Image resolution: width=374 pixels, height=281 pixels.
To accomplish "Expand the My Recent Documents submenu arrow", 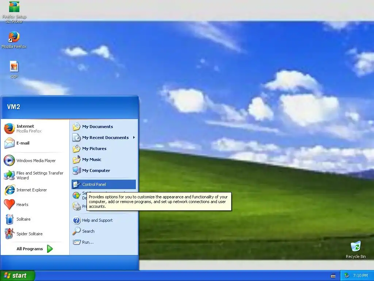I will 134,138.
